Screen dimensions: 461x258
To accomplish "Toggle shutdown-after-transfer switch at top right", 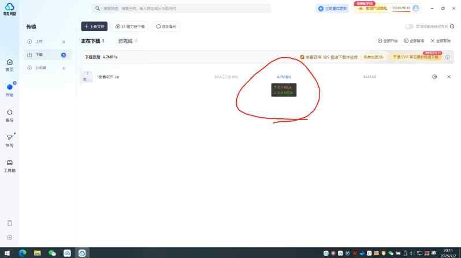I will [409, 27].
